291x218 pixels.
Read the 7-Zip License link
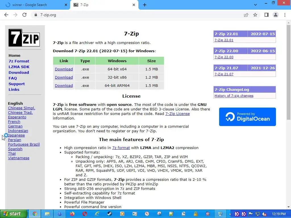click(x=177, y=114)
